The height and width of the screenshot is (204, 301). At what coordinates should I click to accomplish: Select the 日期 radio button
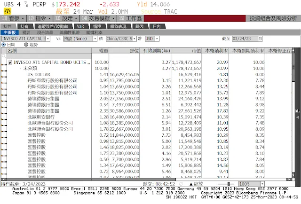tap(3, 45)
